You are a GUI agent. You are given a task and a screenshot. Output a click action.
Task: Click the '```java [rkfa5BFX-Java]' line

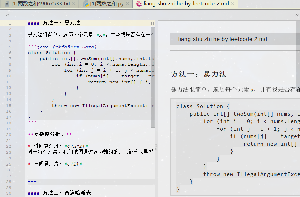point(62,47)
